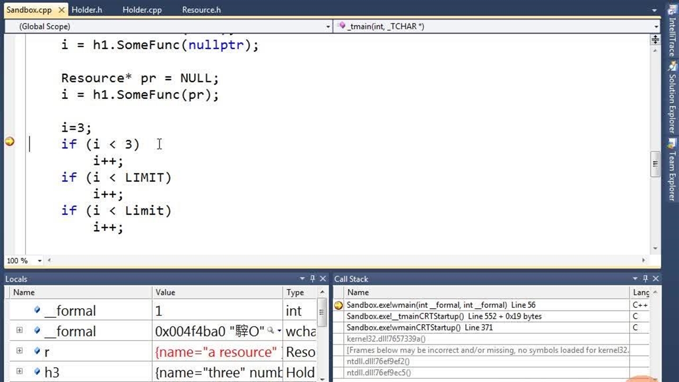Close the Locals panel
Screen dimensions: 679x382
(323, 279)
